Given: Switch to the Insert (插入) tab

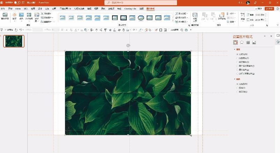Looking at the screenshot, I should (26, 9).
